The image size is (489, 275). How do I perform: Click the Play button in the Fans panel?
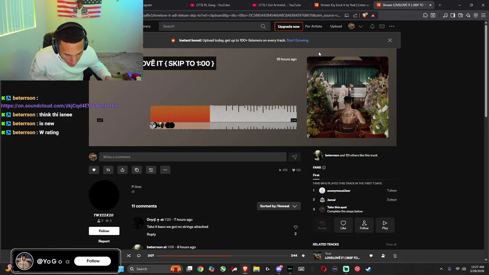pyautogui.click(x=385, y=225)
